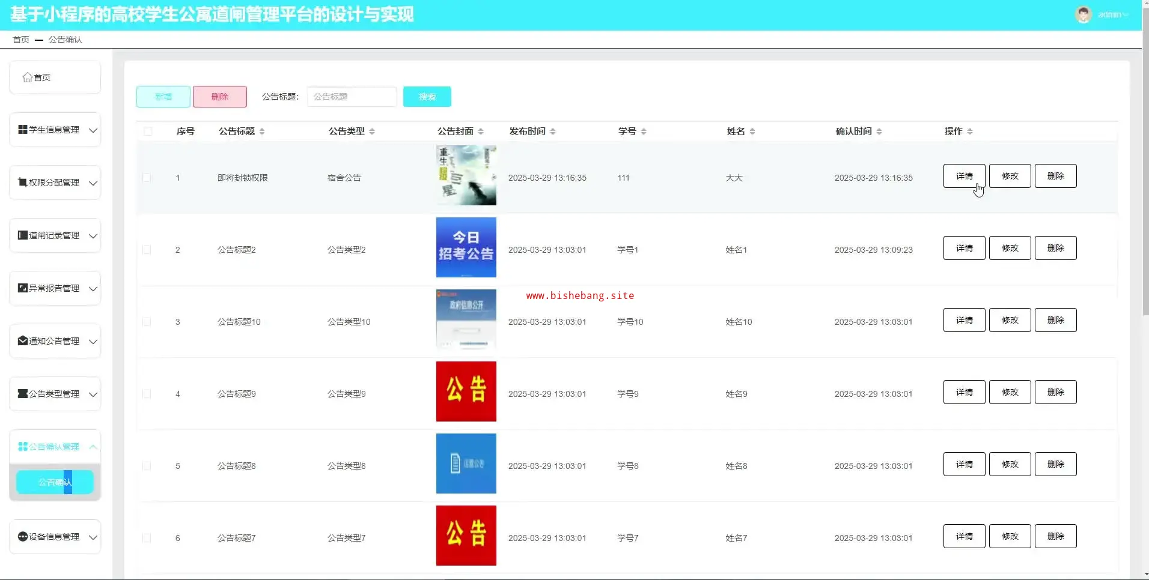
Task: Check the checkbox for row 1
Action: 147,178
